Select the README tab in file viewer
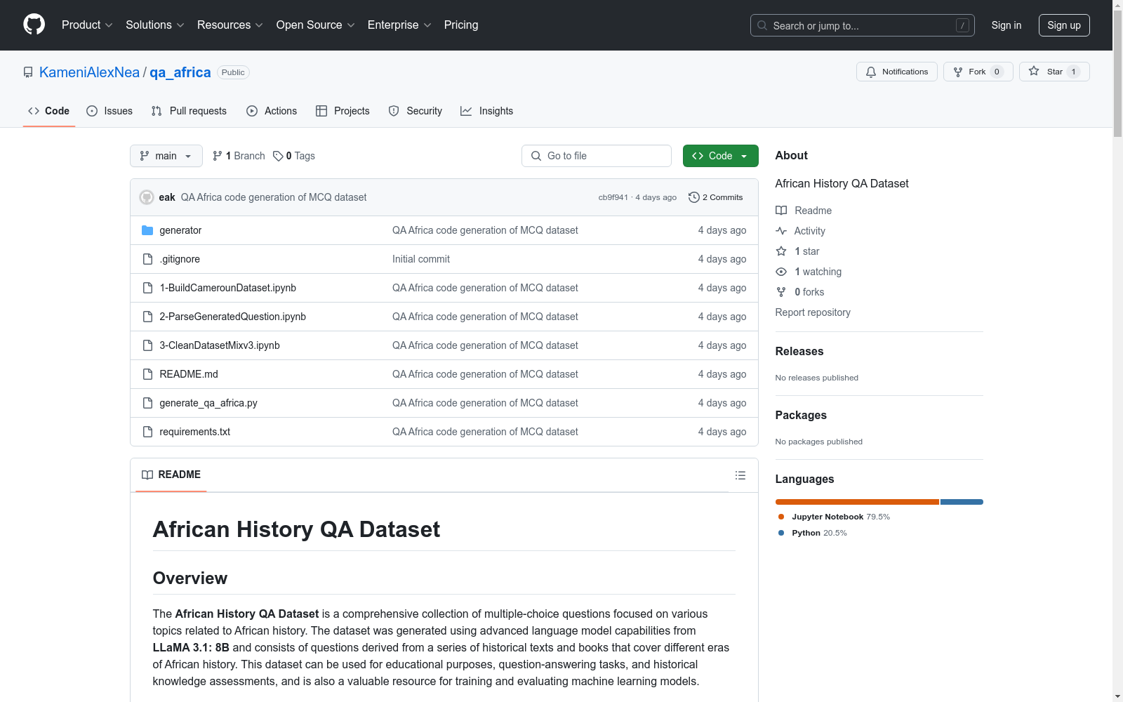The image size is (1123, 702). [171, 475]
